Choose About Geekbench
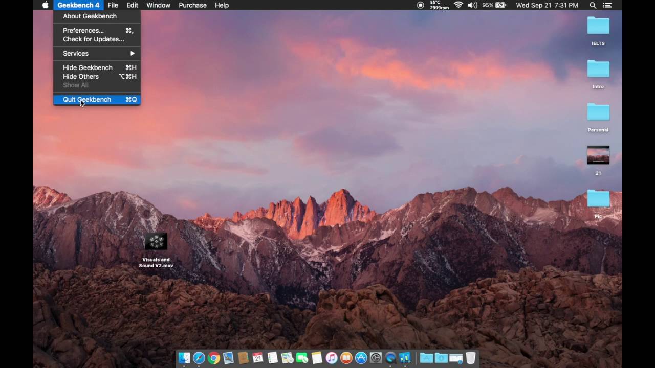 pos(97,16)
